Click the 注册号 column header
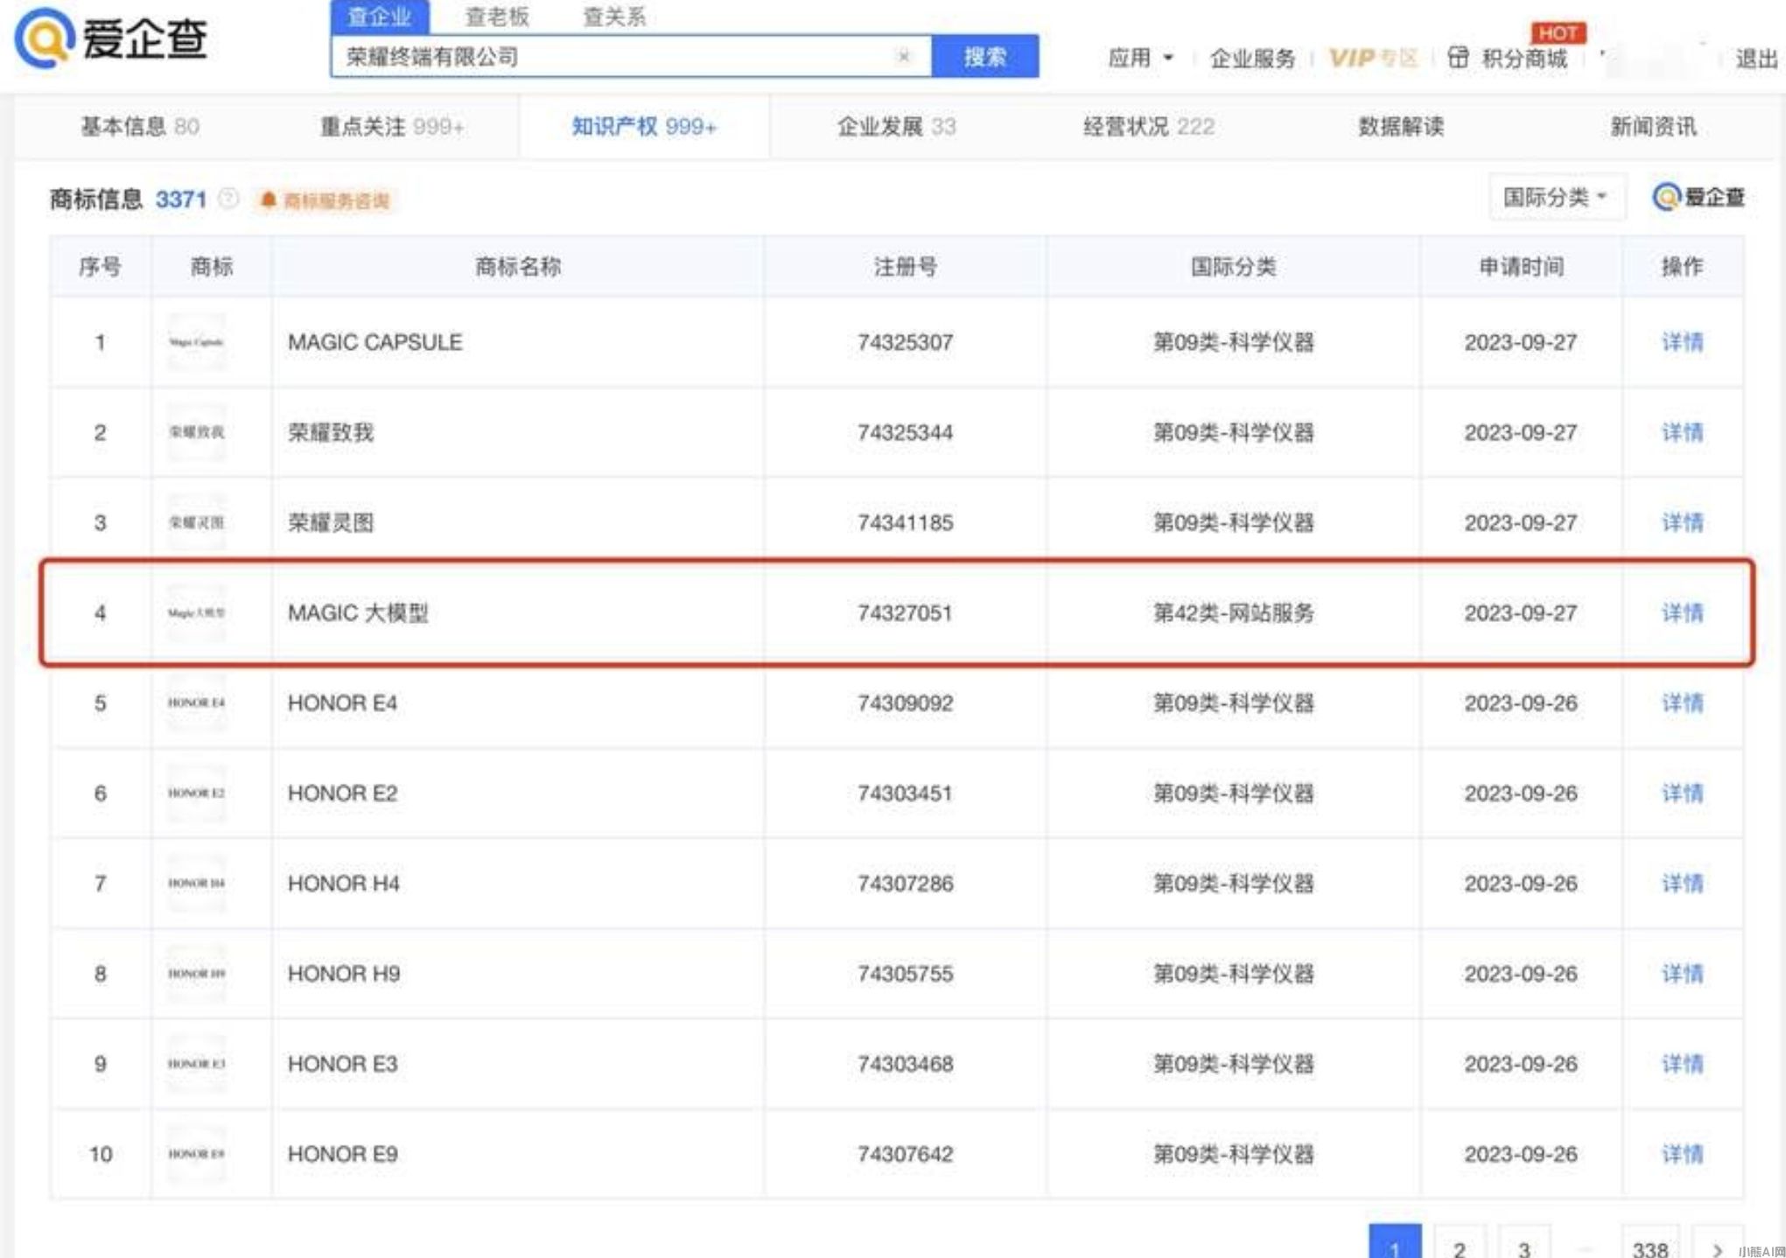This screenshot has height=1258, width=1786. (x=905, y=267)
